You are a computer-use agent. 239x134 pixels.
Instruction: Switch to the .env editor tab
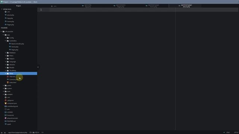pyautogui.click(x=53, y=6)
